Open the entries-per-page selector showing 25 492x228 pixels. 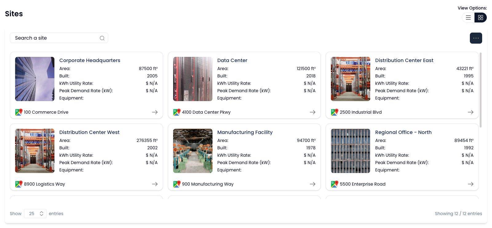coord(35,214)
